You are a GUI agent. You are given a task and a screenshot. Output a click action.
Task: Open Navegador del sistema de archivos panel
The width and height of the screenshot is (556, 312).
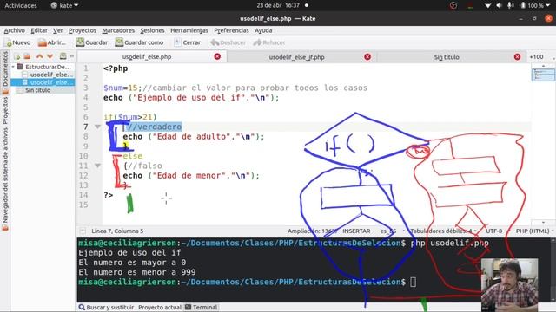click(x=5, y=179)
